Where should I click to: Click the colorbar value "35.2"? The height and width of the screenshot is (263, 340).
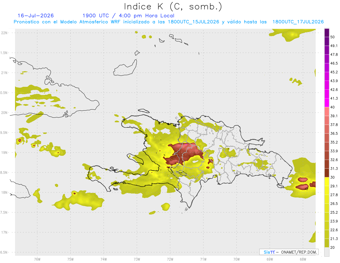[x=334, y=142]
